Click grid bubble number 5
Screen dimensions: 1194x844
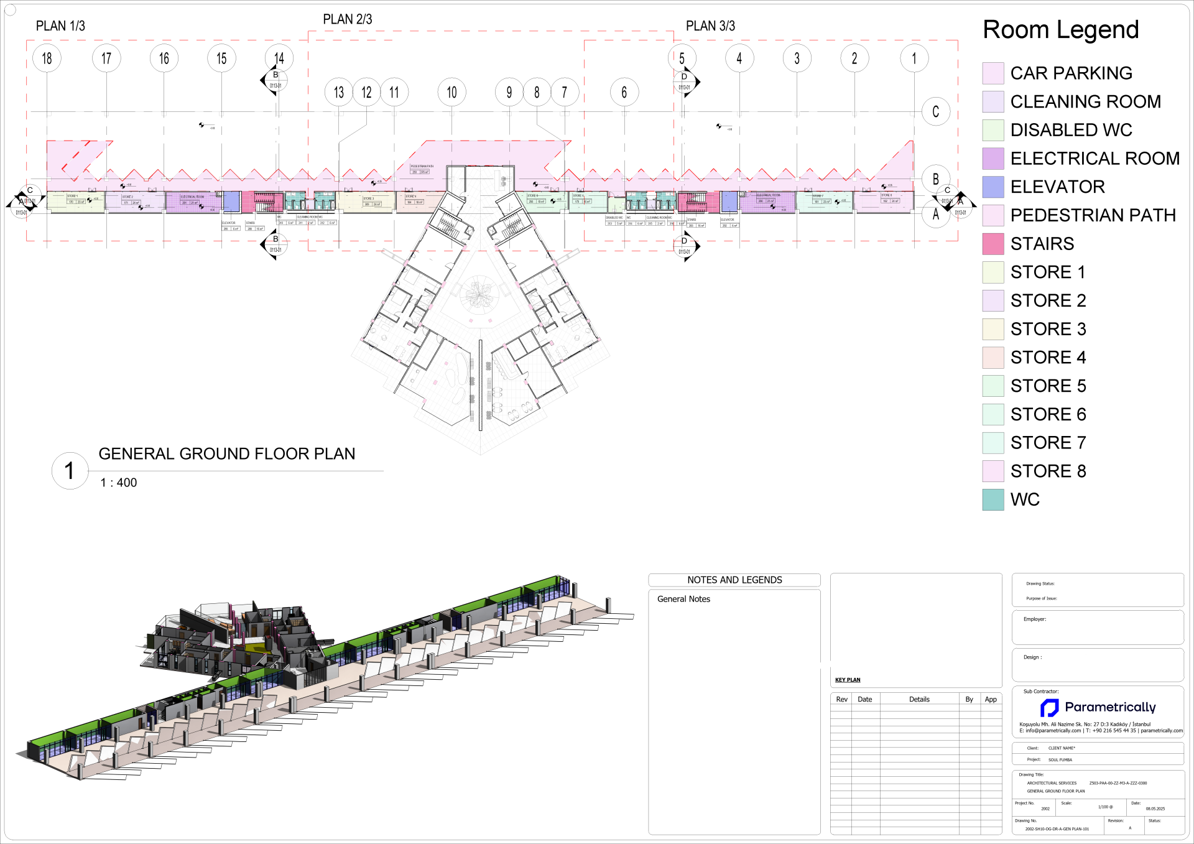pyautogui.click(x=682, y=58)
